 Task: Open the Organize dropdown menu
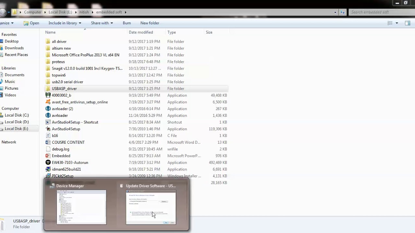pos(7,23)
